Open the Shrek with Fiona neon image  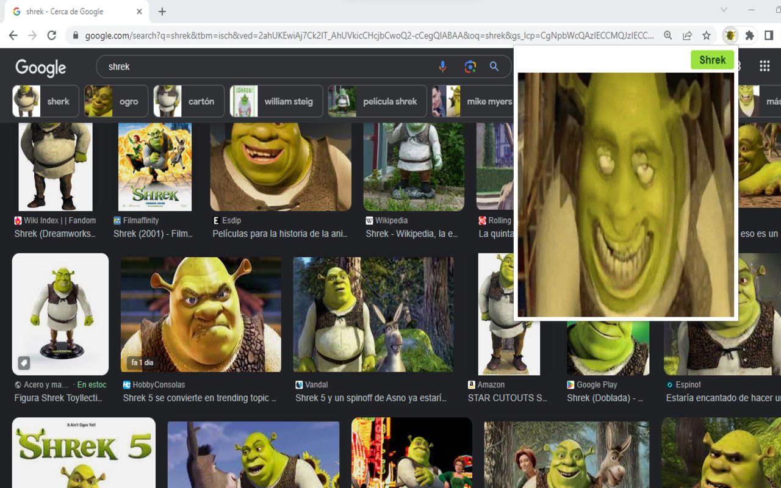click(x=412, y=453)
